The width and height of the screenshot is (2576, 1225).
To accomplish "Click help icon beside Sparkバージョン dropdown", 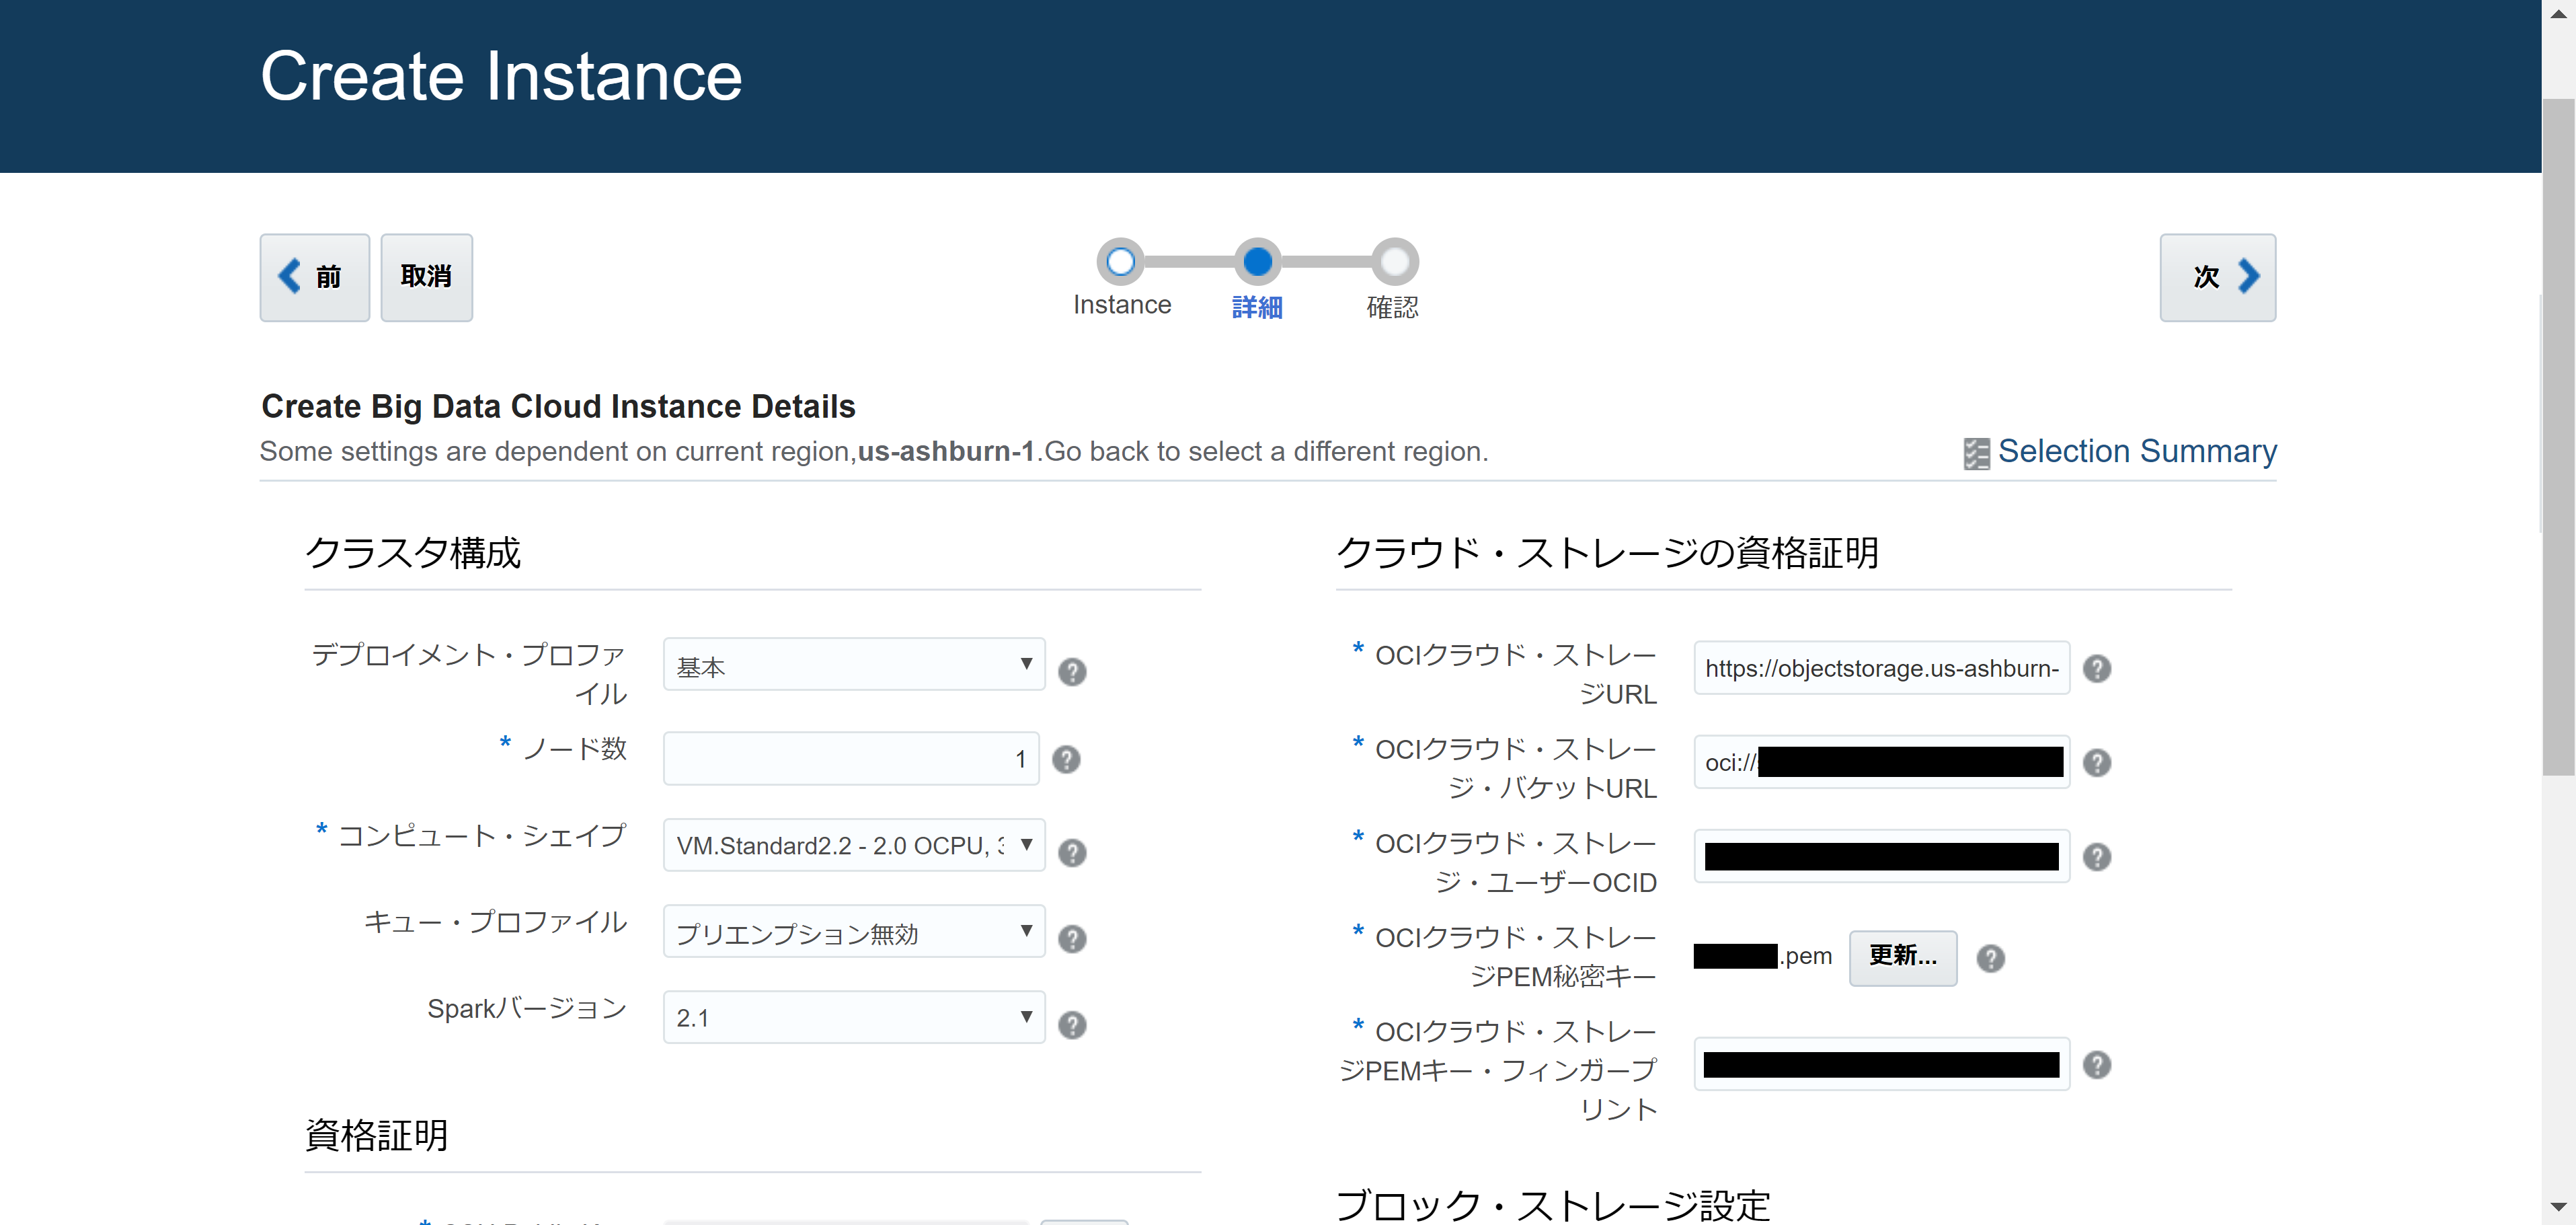I will (x=1072, y=1024).
